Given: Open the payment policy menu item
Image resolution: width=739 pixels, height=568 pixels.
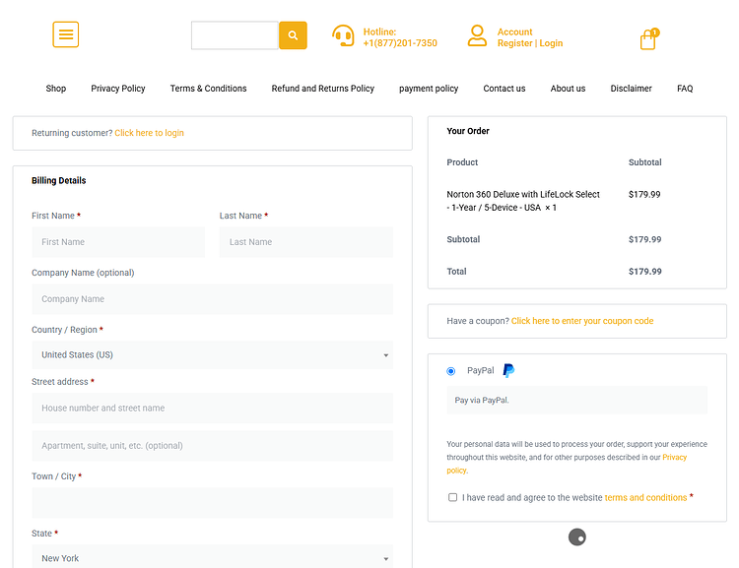Looking at the screenshot, I should (x=429, y=89).
